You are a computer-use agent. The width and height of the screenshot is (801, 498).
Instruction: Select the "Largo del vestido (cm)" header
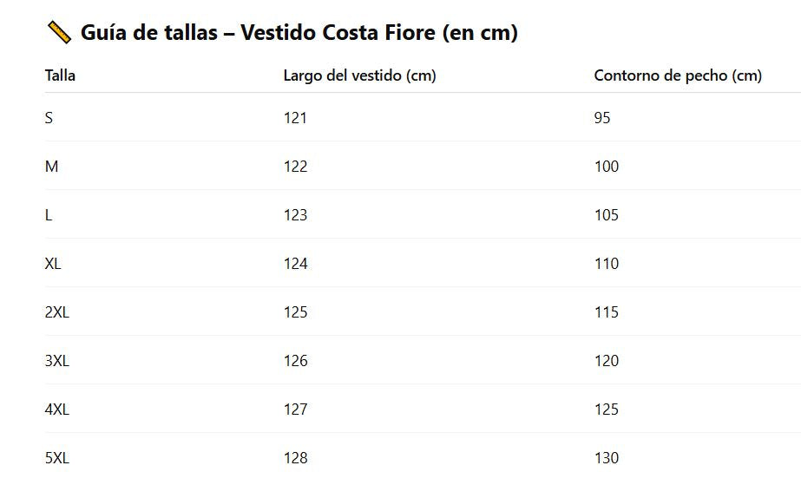359,75
